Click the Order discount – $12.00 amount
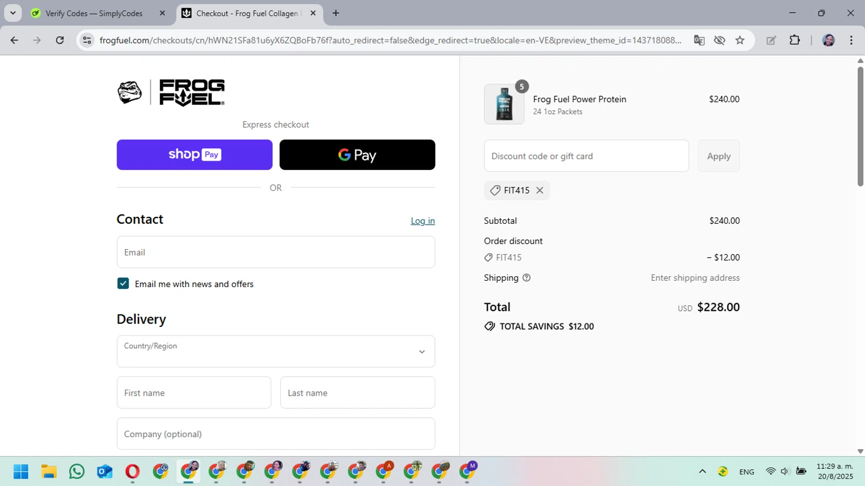This screenshot has height=486, width=865. 723,258
